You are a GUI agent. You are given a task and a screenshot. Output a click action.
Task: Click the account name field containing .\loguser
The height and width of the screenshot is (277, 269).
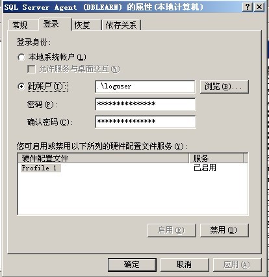click(145, 86)
